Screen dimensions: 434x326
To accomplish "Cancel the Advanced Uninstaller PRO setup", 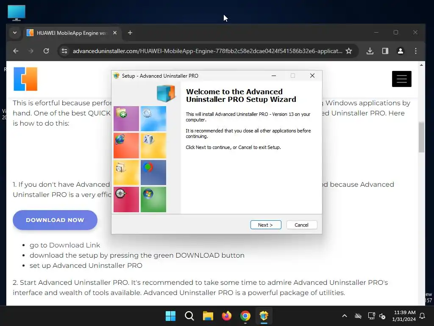I will pos(302,225).
